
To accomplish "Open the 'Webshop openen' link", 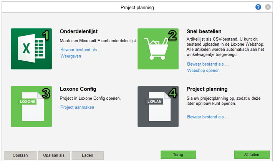I will tap(203, 71).
